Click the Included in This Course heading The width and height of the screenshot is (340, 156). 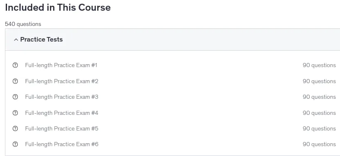(x=58, y=7)
